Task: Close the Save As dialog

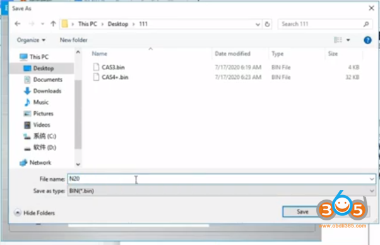Action: [x=371, y=8]
